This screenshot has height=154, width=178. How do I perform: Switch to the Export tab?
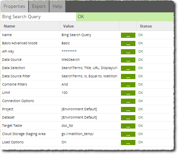click(39, 6)
